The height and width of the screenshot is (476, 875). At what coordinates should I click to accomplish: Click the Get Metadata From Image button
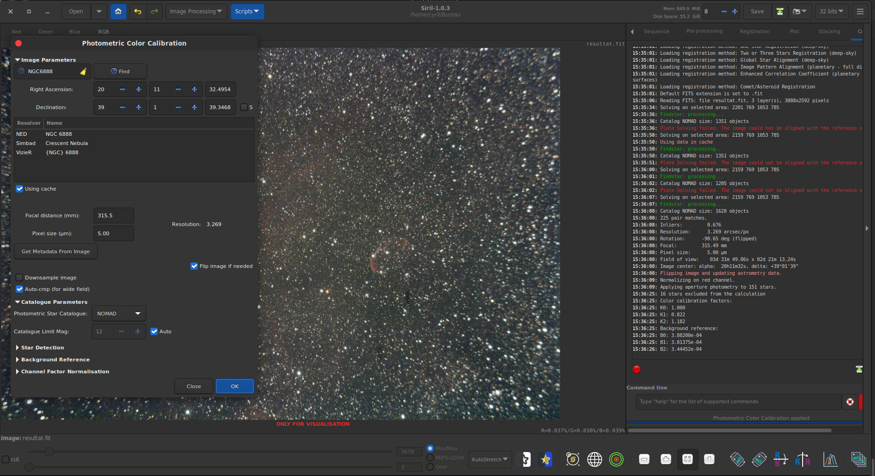click(x=56, y=251)
